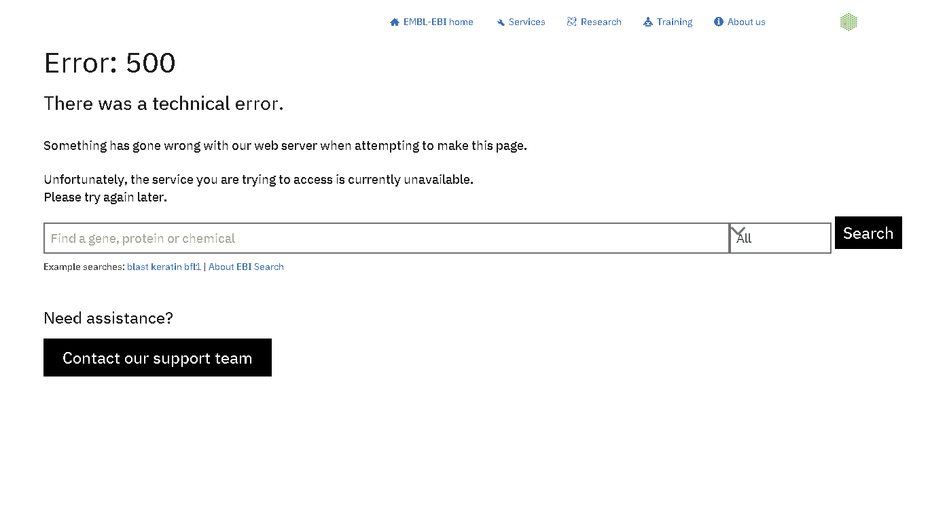The width and height of the screenshot is (928, 521).
Task: Try the 'bfl1' example search
Action: (192, 267)
